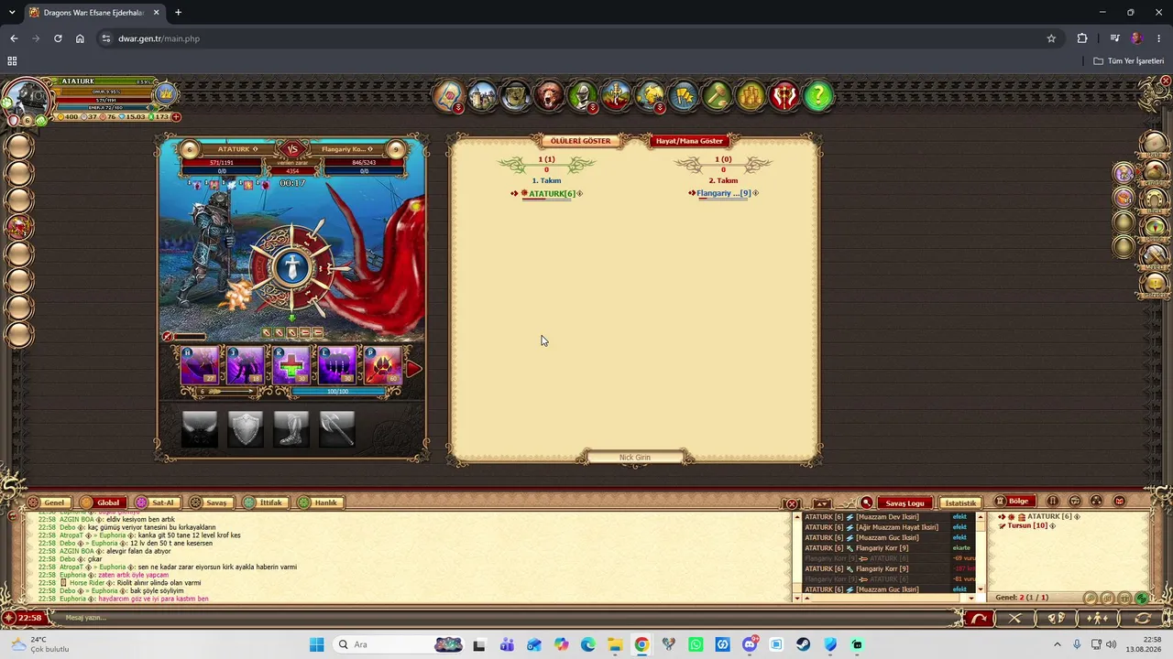
Task: Open WhatsApp from the taskbar
Action: click(x=696, y=644)
